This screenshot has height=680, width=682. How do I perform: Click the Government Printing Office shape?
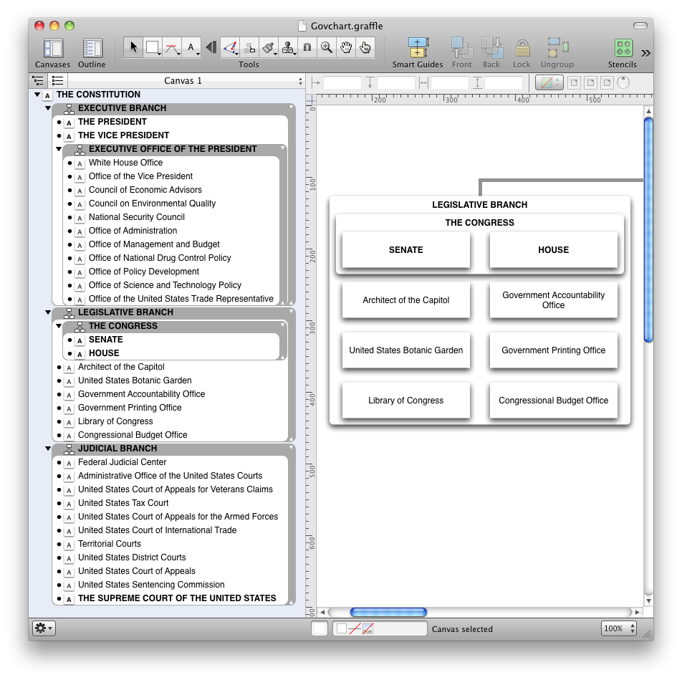click(x=553, y=350)
